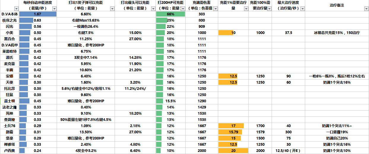Select the 狂鼠 name cell
Viewport: 369px width, 154px height.
coord(9,95)
